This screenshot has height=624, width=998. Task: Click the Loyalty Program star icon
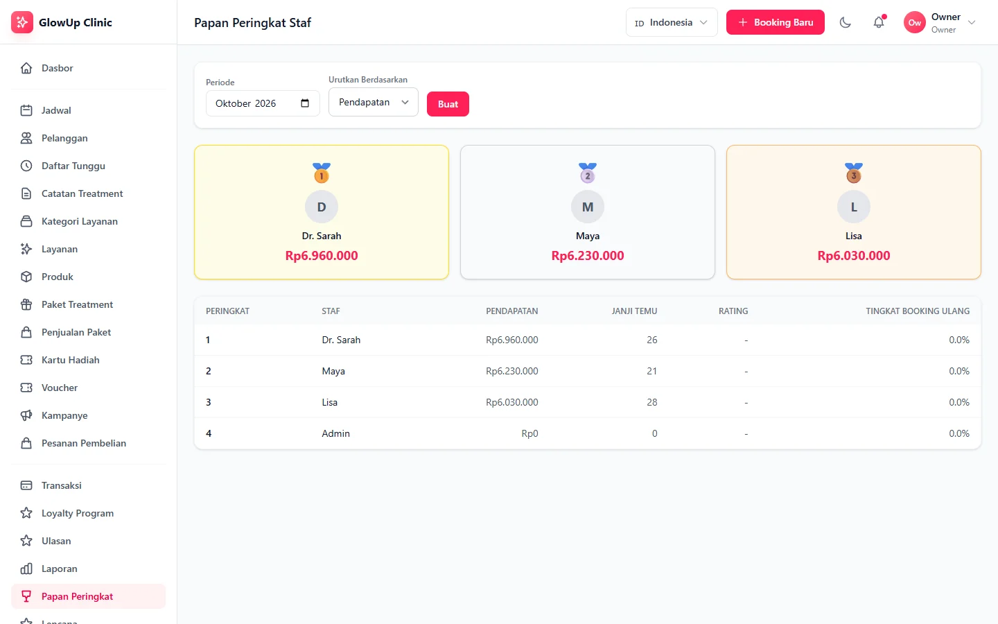click(x=26, y=513)
